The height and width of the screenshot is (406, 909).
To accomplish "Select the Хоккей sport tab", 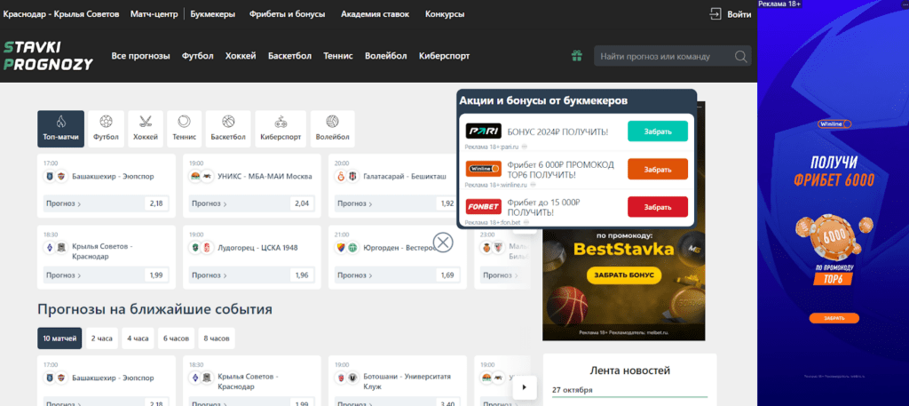I will [x=145, y=129].
